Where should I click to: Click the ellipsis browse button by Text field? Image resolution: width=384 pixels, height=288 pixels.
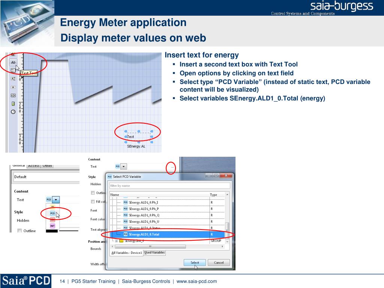pyautogui.click(x=172, y=167)
